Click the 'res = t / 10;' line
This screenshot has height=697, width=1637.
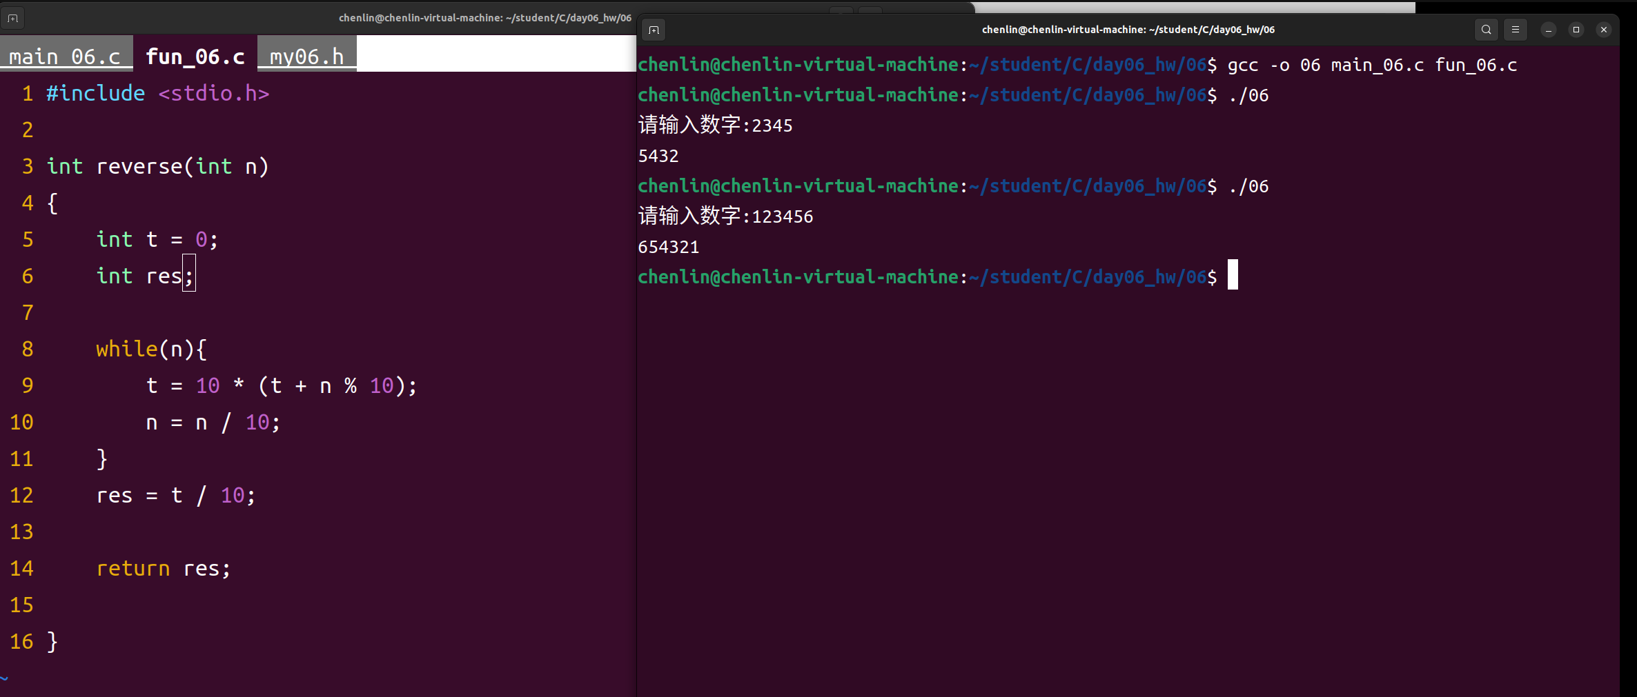click(x=176, y=495)
